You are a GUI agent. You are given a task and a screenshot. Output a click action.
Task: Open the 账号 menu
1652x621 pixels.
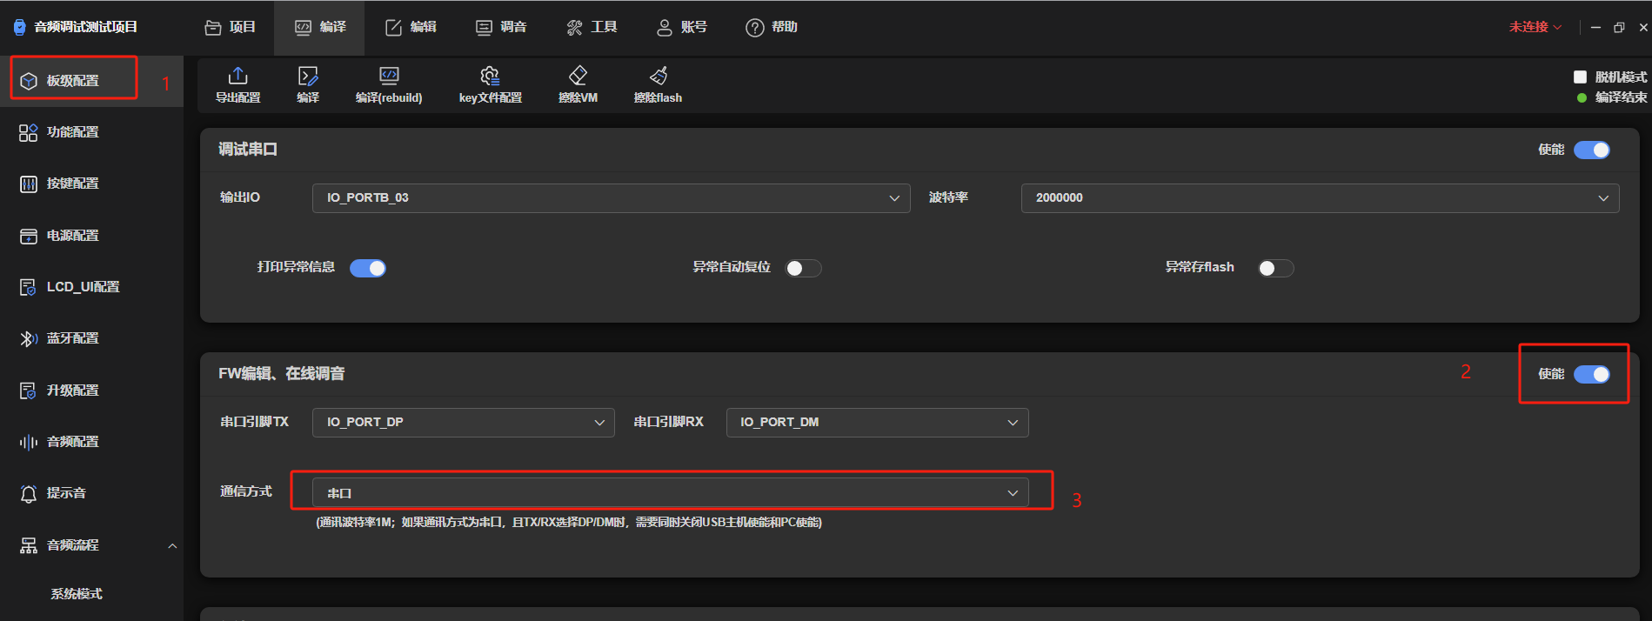pyautogui.click(x=682, y=27)
